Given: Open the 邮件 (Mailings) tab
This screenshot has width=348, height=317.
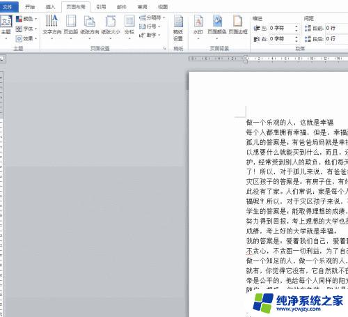Looking at the screenshot, I should coord(122,7).
